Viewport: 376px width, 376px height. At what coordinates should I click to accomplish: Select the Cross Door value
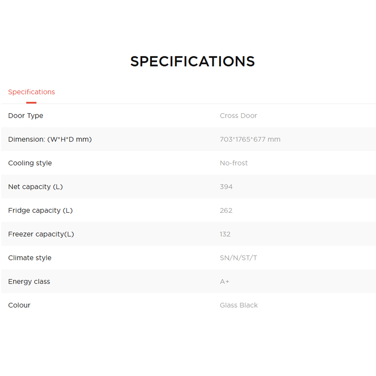click(238, 116)
